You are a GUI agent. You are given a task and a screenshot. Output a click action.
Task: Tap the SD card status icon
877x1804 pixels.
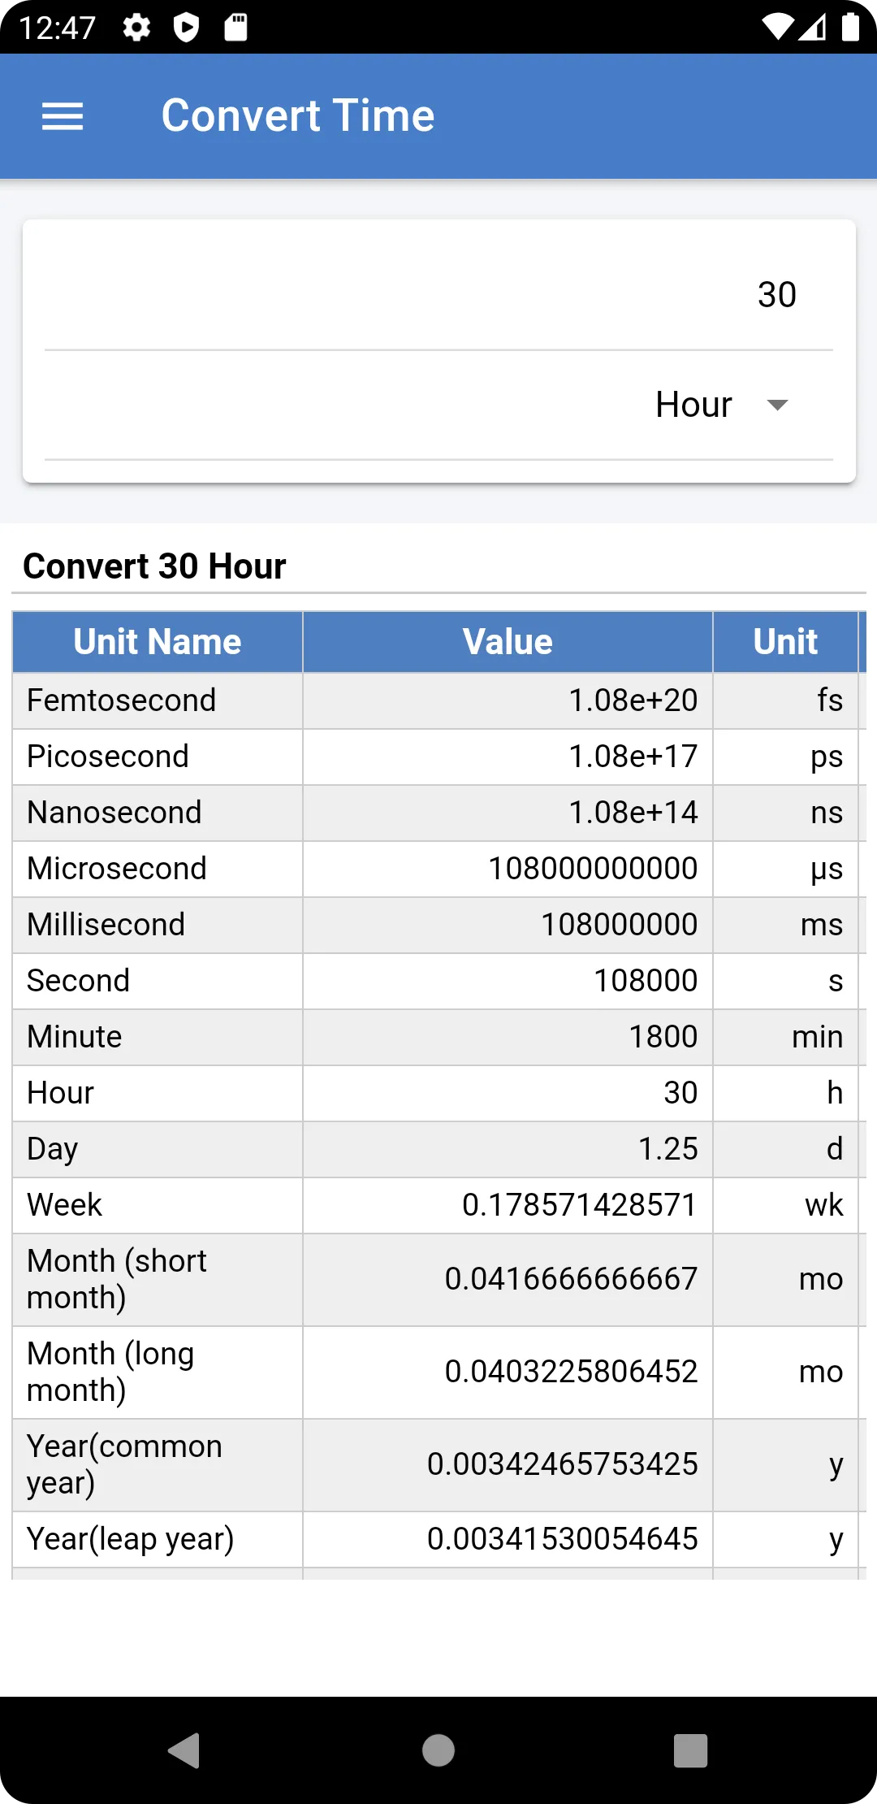[x=235, y=28]
